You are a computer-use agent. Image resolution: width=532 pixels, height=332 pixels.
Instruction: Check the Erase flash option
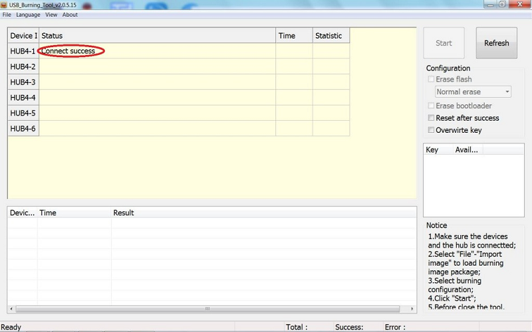[431, 80]
